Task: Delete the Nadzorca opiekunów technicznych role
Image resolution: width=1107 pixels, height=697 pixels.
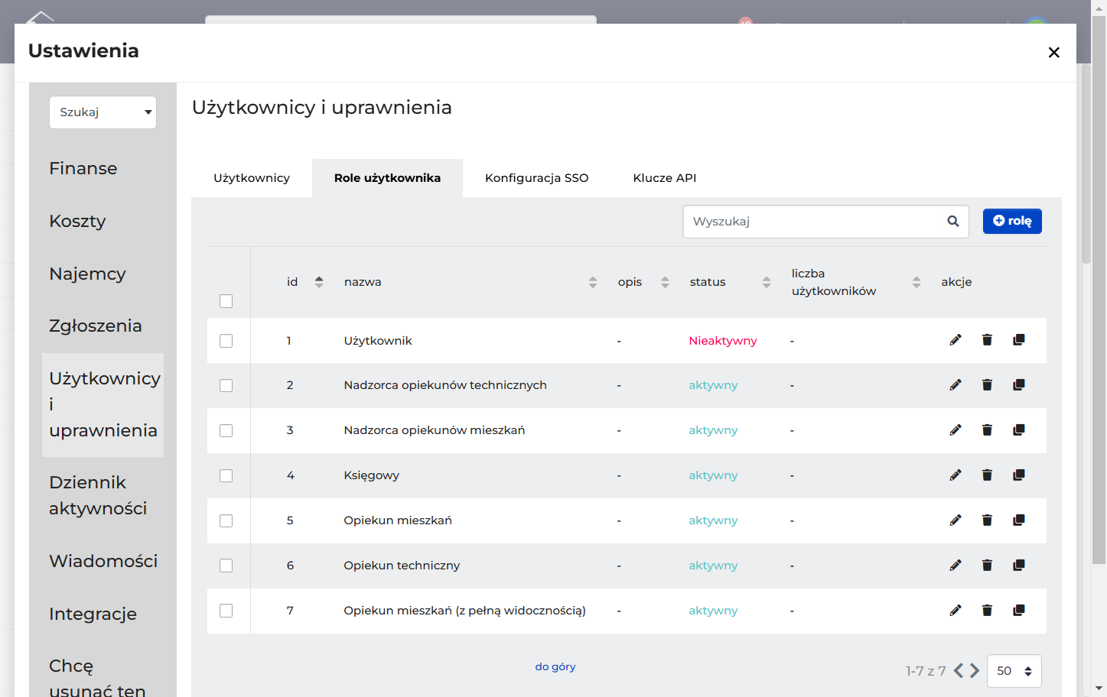Action: 987,385
